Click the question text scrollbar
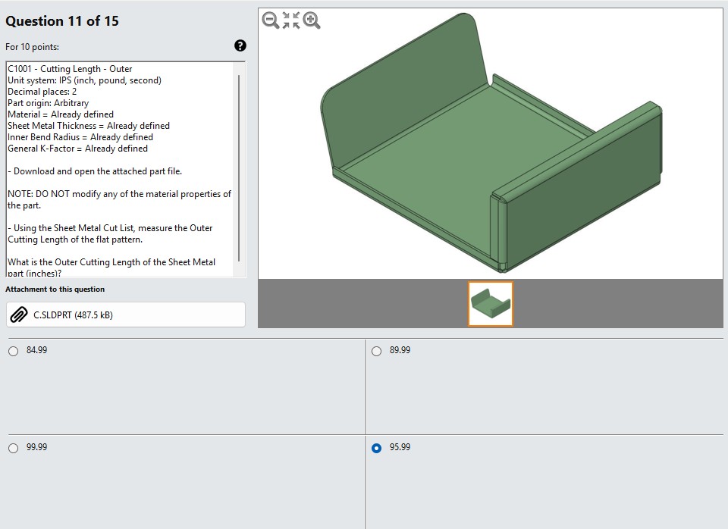The image size is (728, 529). click(239, 168)
